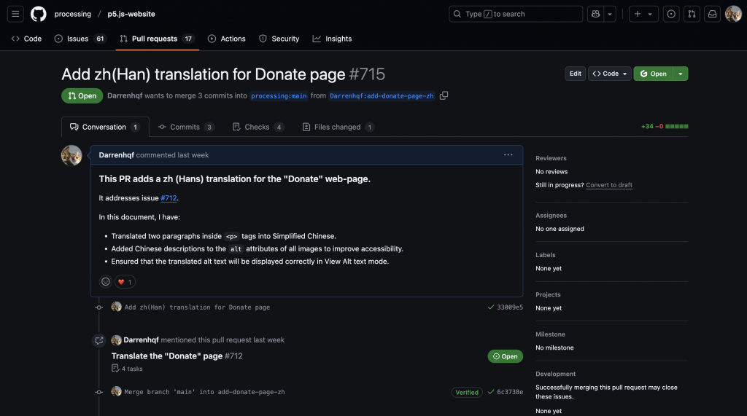The height and width of the screenshot is (416, 747).
Task: Navigate to the processing organization
Action: 72,14
